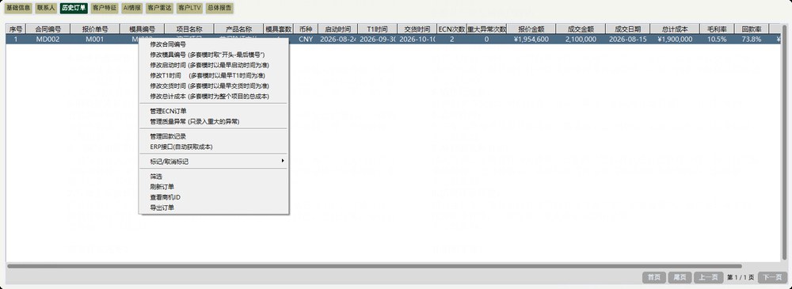Click the 报价单号 column header

click(94, 29)
